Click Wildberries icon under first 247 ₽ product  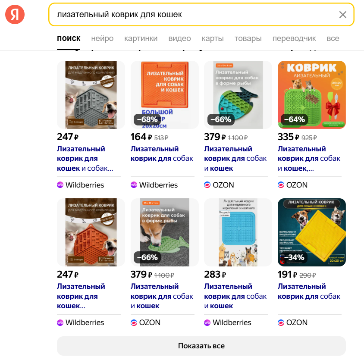point(60,185)
